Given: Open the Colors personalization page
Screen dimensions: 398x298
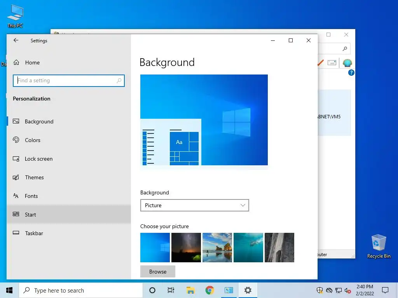Looking at the screenshot, I should pyautogui.click(x=69, y=140).
